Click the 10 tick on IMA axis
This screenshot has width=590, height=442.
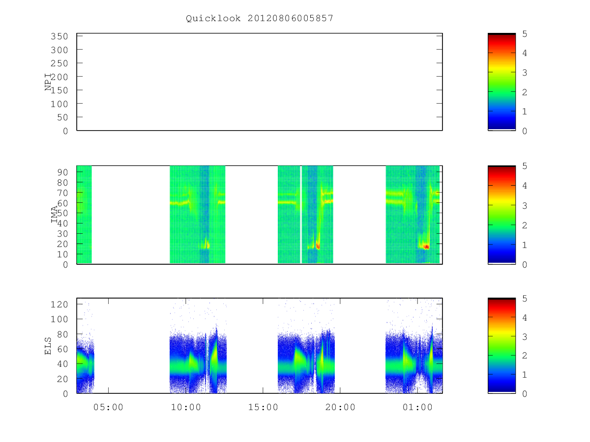pos(62,254)
